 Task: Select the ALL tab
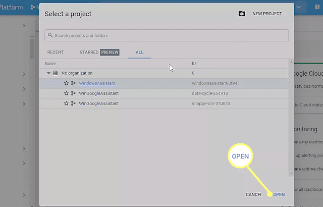139,52
